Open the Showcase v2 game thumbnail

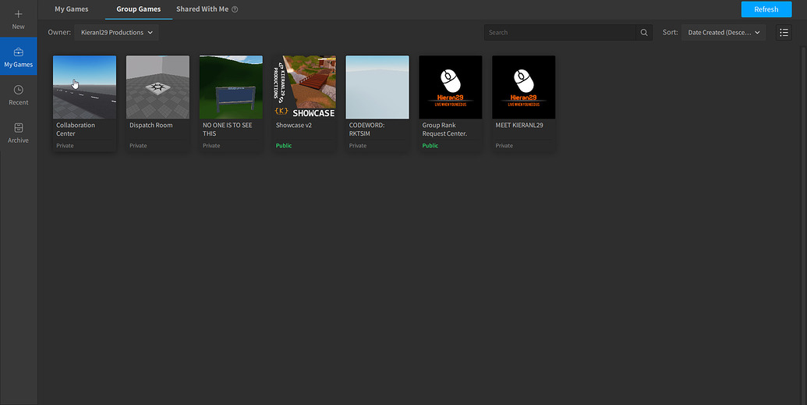(x=304, y=87)
